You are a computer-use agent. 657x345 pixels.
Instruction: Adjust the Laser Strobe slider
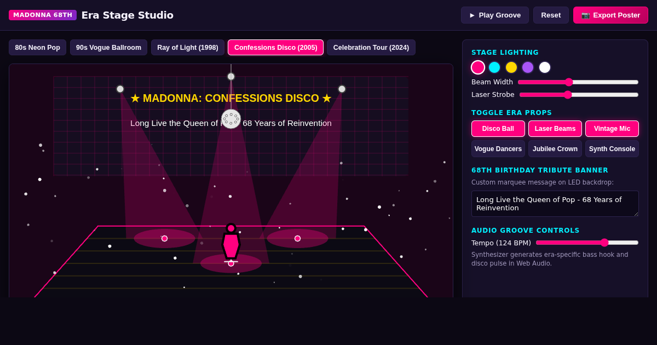coord(579,95)
